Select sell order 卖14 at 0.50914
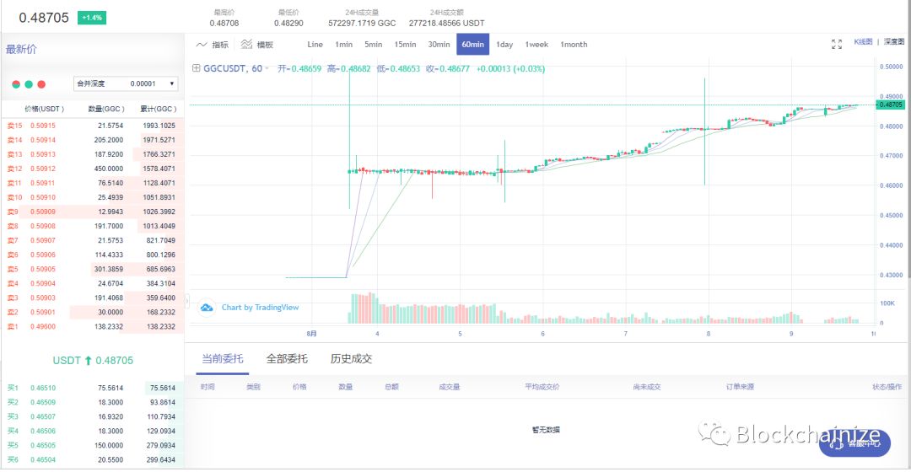 point(93,140)
